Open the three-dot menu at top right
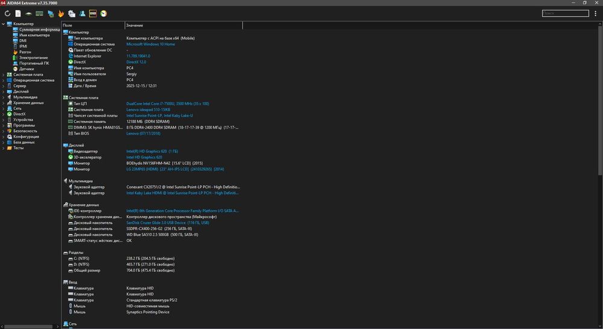 pos(596,13)
